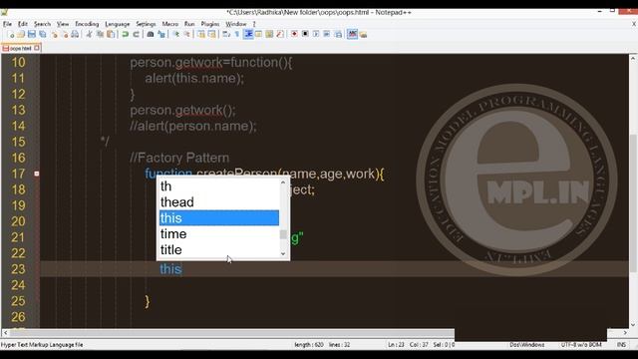Click the 'Dos\Windows' status bar entry
This screenshot has height=359, width=638.
click(527, 345)
